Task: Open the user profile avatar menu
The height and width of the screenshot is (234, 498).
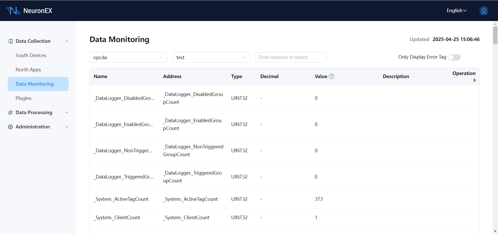Action: click(x=483, y=11)
